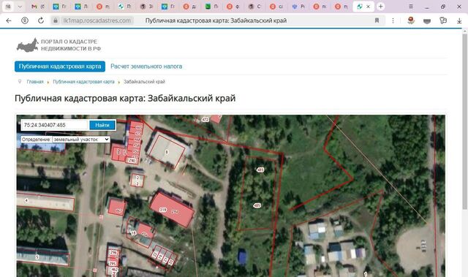
Task: Open the extensions icon next to downloads
Action: coord(443,20)
